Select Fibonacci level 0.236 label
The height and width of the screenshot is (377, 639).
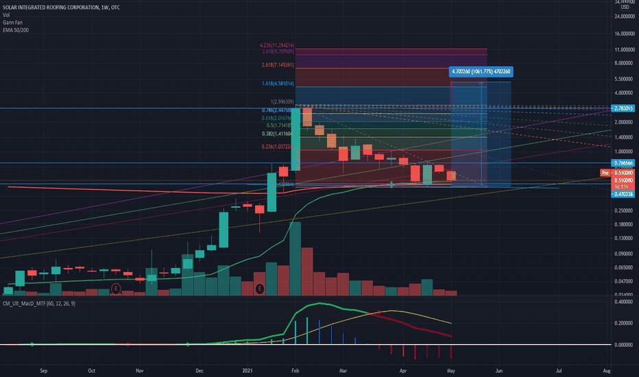(x=278, y=147)
